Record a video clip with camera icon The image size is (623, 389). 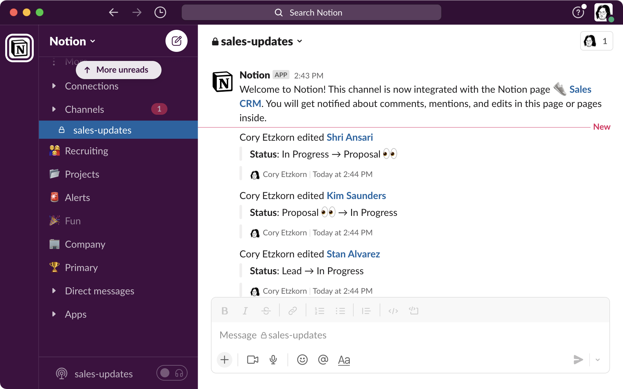pos(252,360)
